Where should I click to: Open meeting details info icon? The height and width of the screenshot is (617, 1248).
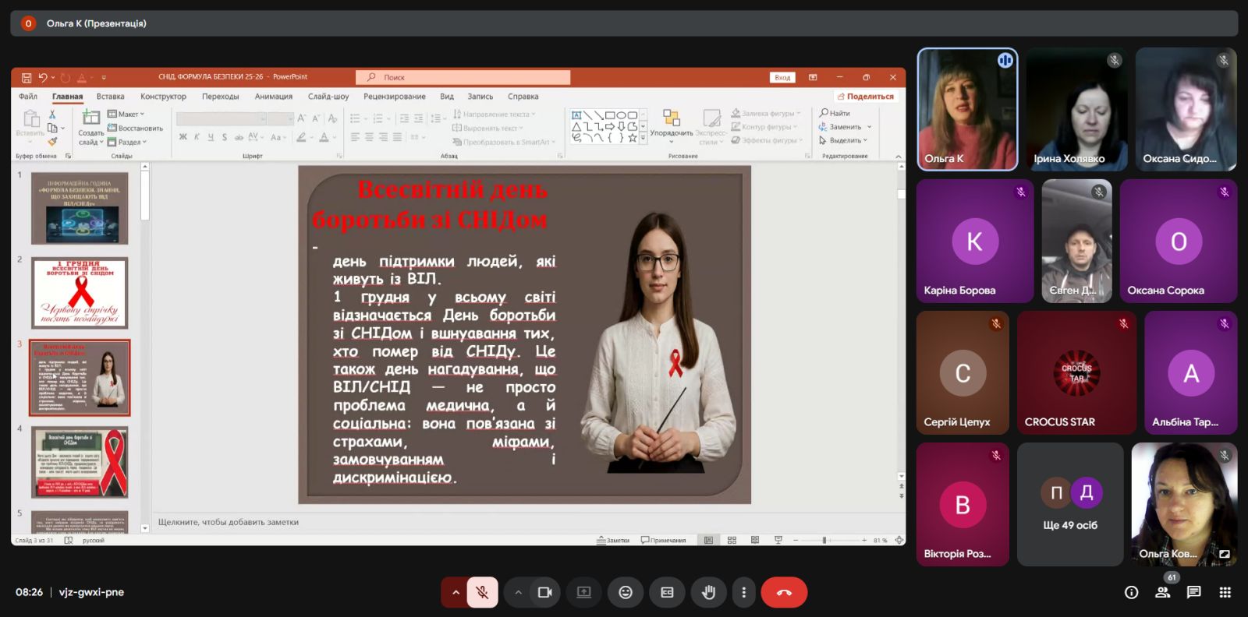click(x=1131, y=593)
